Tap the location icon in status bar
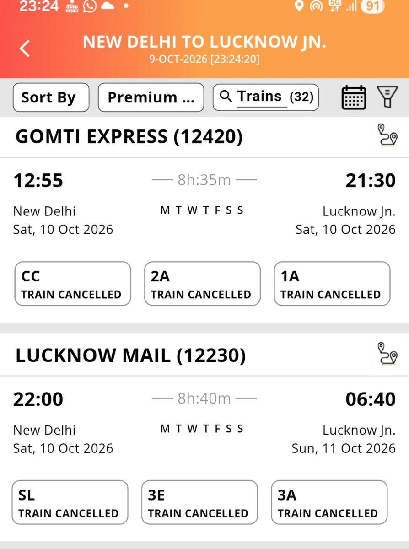The height and width of the screenshot is (549, 409). pyautogui.click(x=299, y=6)
